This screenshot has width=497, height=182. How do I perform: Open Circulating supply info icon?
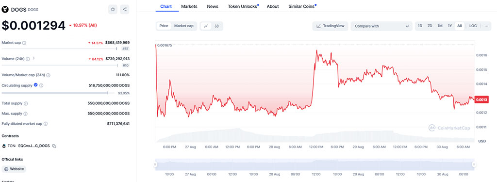coord(42,85)
